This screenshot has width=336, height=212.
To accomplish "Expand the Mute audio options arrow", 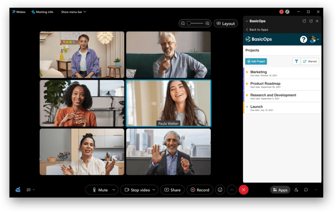I will 114,190.
